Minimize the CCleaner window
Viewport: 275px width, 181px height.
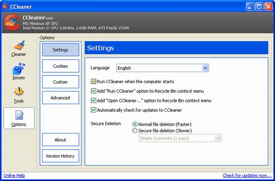tap(250, 7)
